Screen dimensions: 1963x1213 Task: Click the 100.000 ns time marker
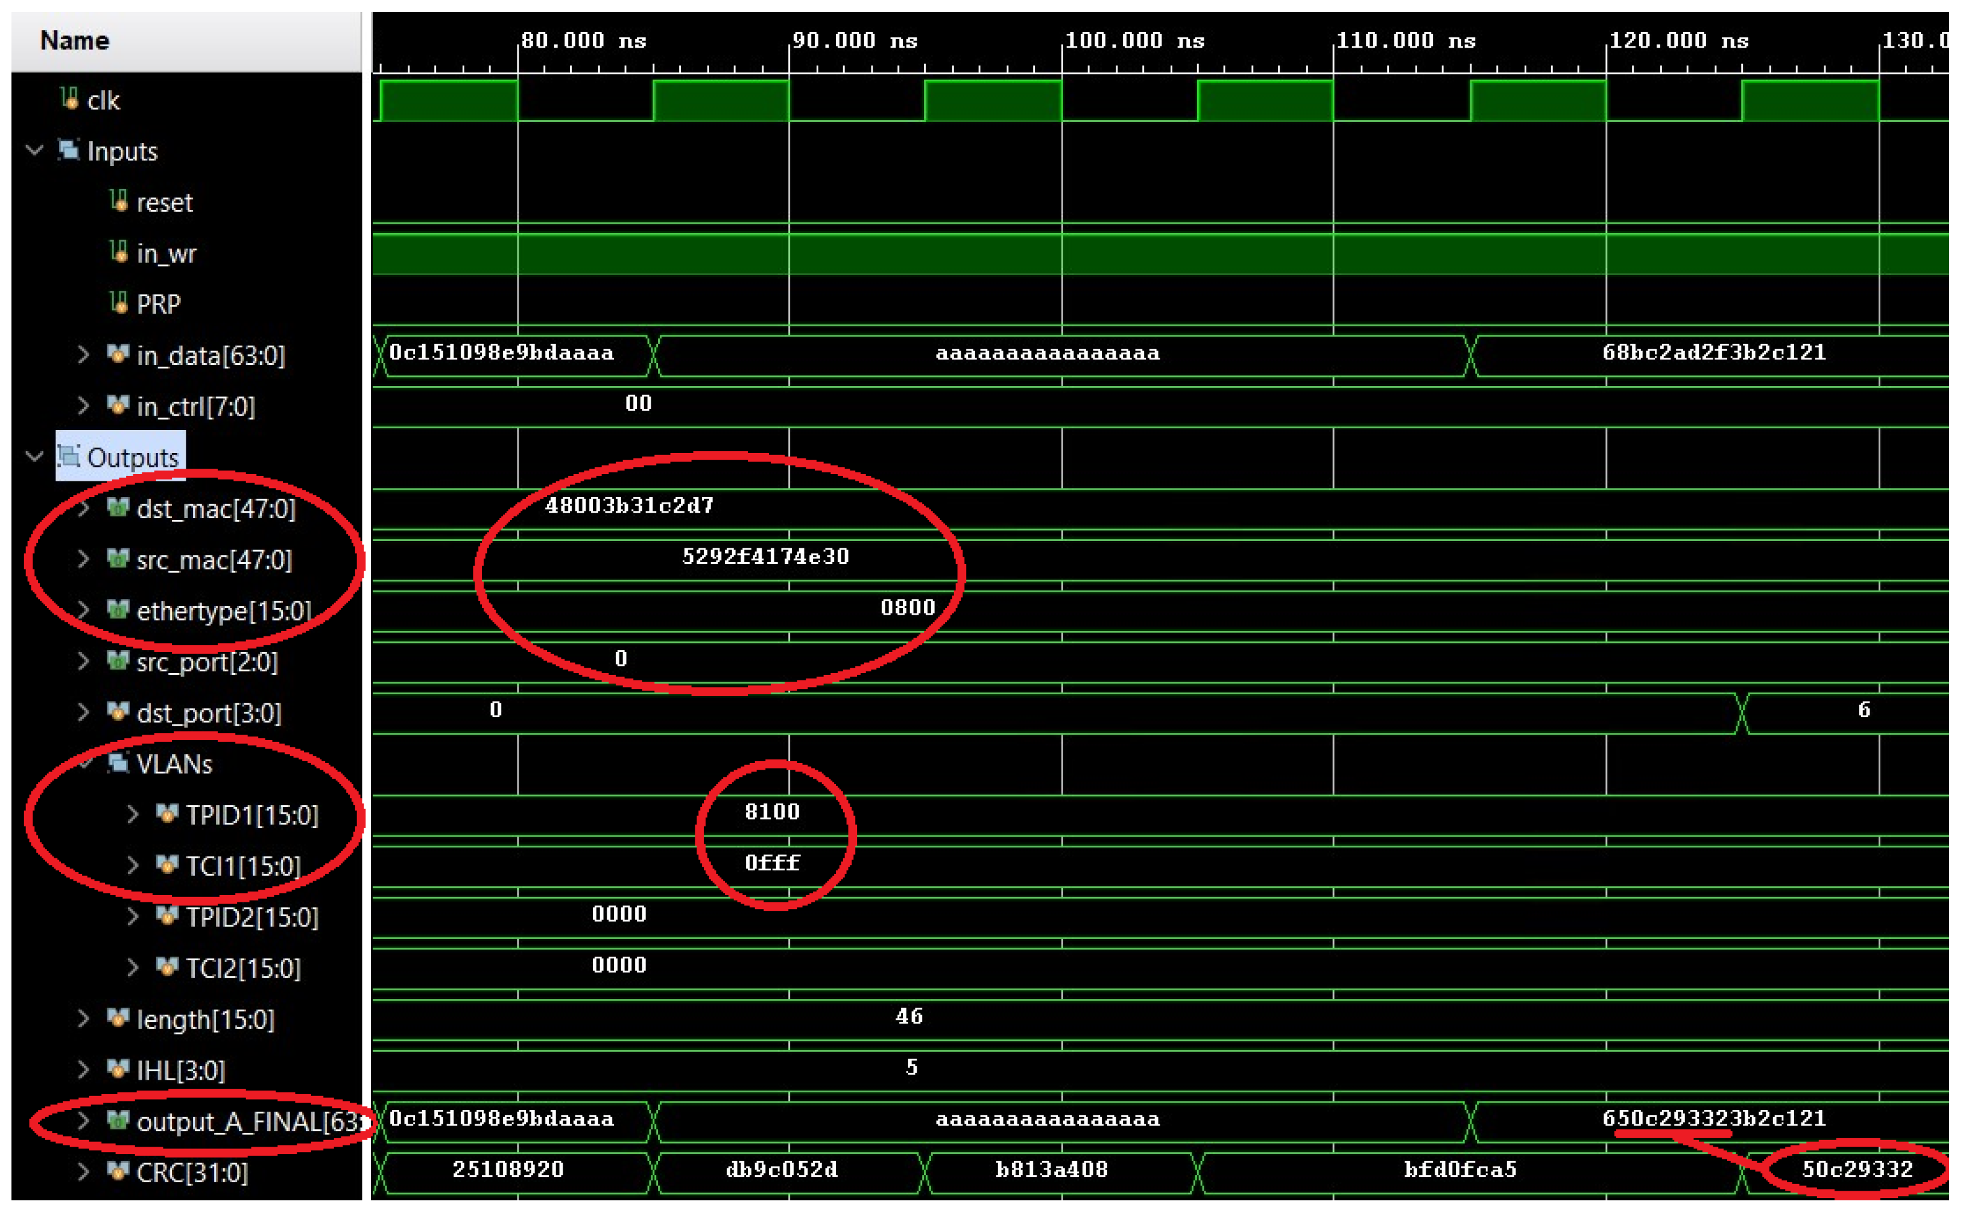coord(1134,40)
